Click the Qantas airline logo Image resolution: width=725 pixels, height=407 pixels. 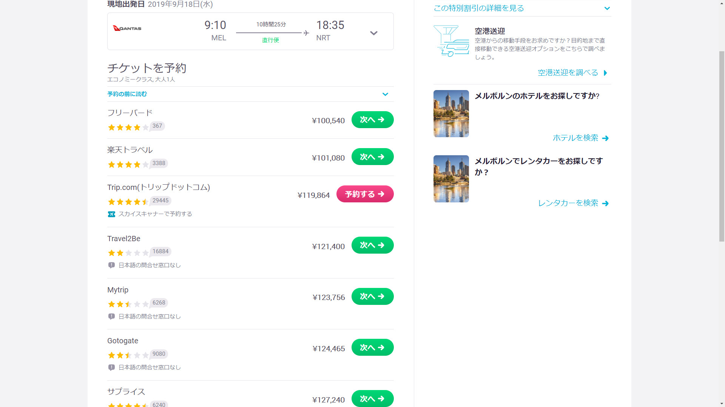click(127, 28)
